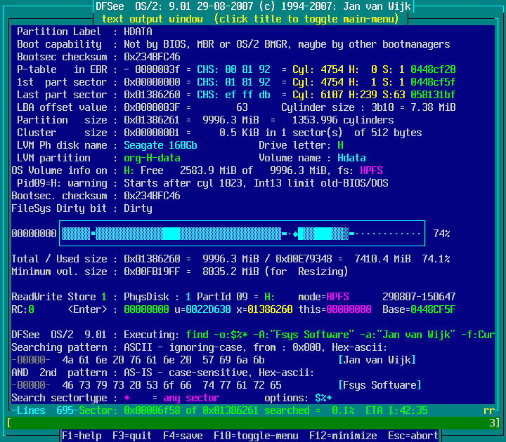Click the Last part sector value 0x01386260

(x=152, y=95)
